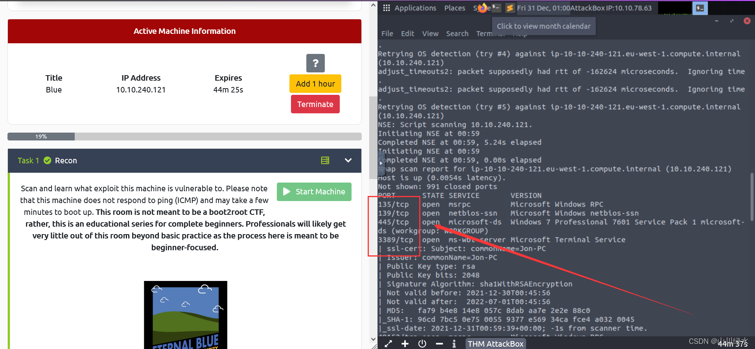Click the Start Machine button
755x349 pixels.
pos(314,192)
